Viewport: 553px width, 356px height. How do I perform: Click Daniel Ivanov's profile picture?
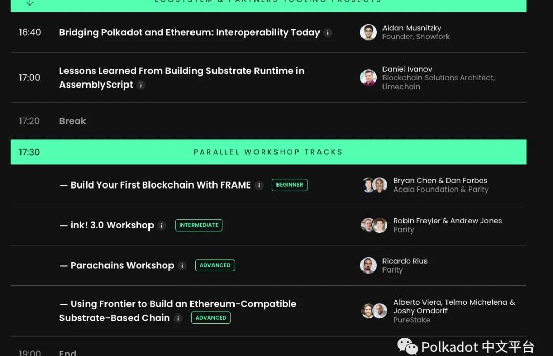coord(368,78)
